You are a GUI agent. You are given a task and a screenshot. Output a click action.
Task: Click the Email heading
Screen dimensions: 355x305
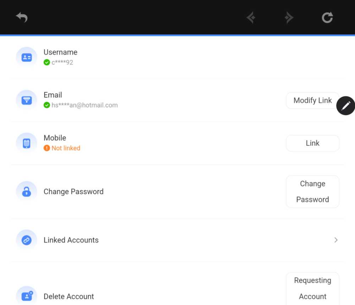pyautogui.click(x=53, y=95)
